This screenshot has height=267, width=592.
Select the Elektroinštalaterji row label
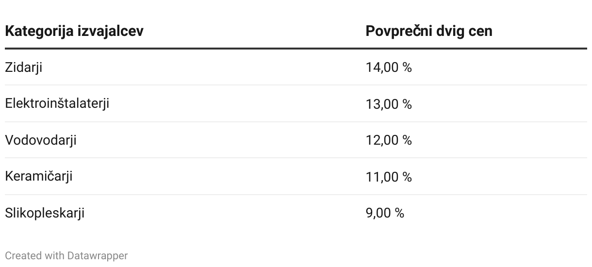click(57, 103)
